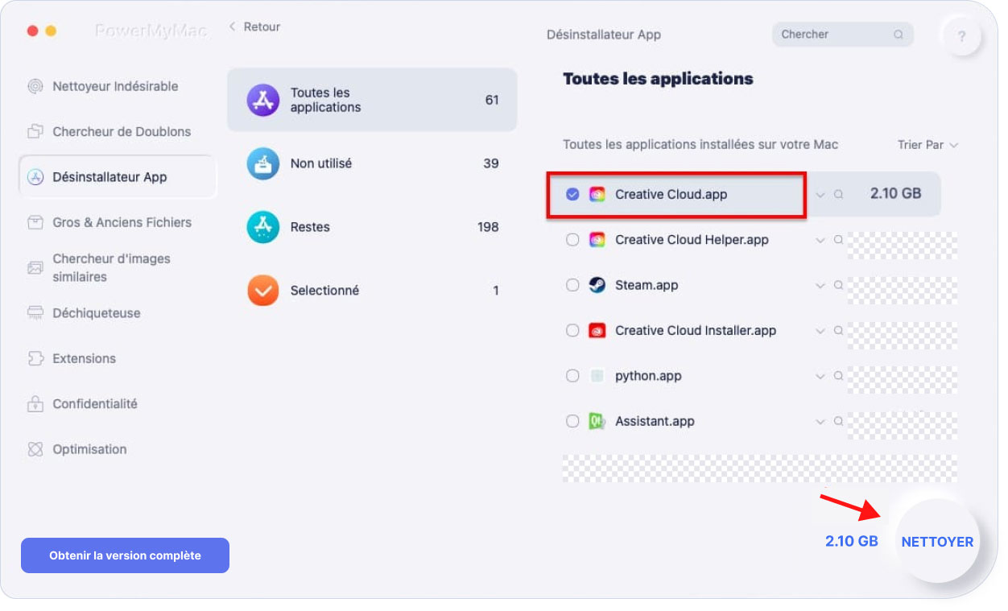Screen dimensions: 1008x611
Task: Select the Restes category
Action: click(372, 227)
